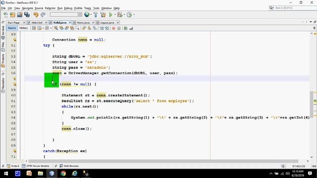317x178 pixels.
Task: Click Find Previous Occurrence icon
Action: (x=61, y=28)
